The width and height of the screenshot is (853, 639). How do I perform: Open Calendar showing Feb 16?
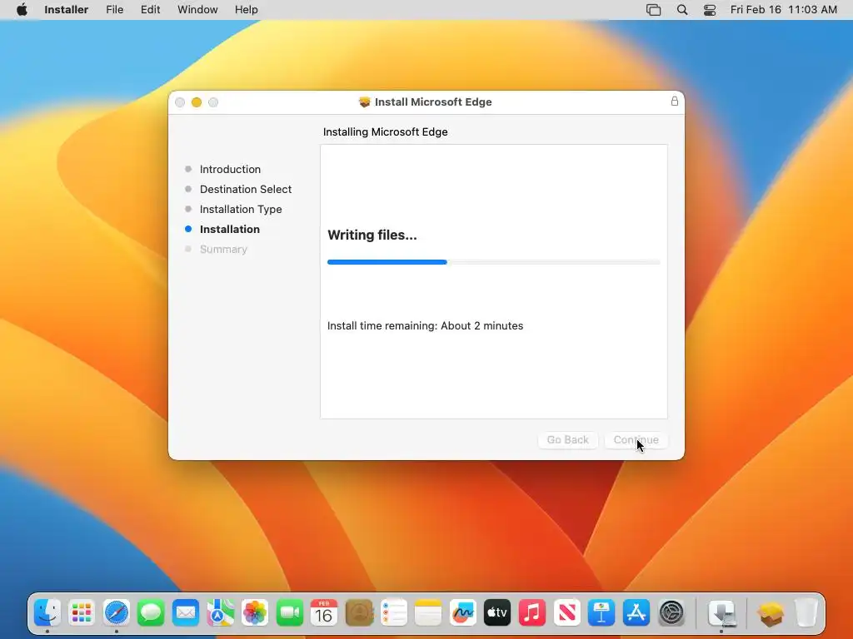[x=324, y=613]
